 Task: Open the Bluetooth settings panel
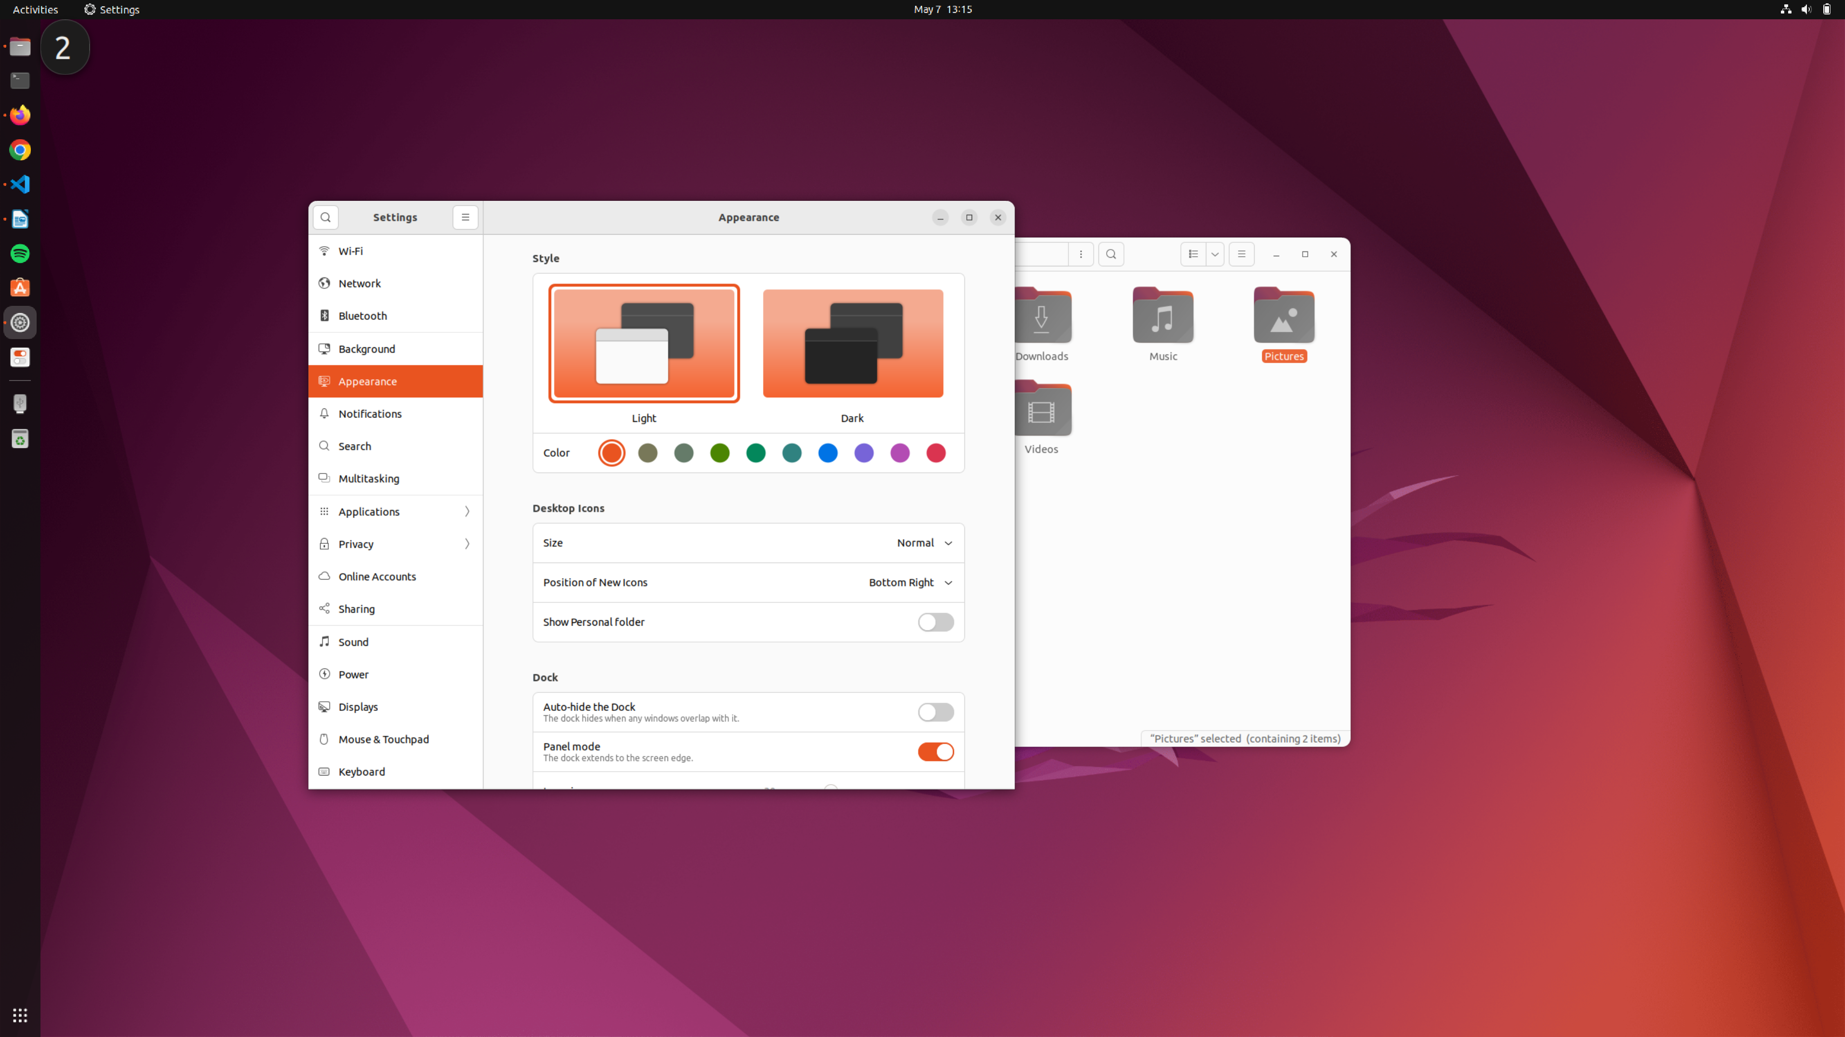395,315
